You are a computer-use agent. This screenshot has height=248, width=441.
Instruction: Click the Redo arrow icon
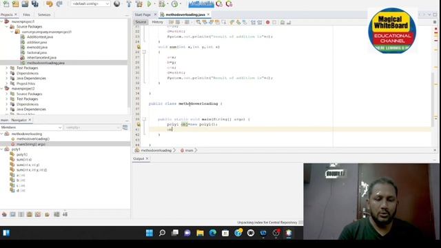[x=59, y=4]
